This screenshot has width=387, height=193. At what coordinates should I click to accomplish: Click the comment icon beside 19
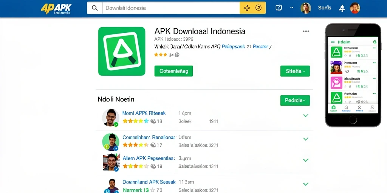coord(153,166)
